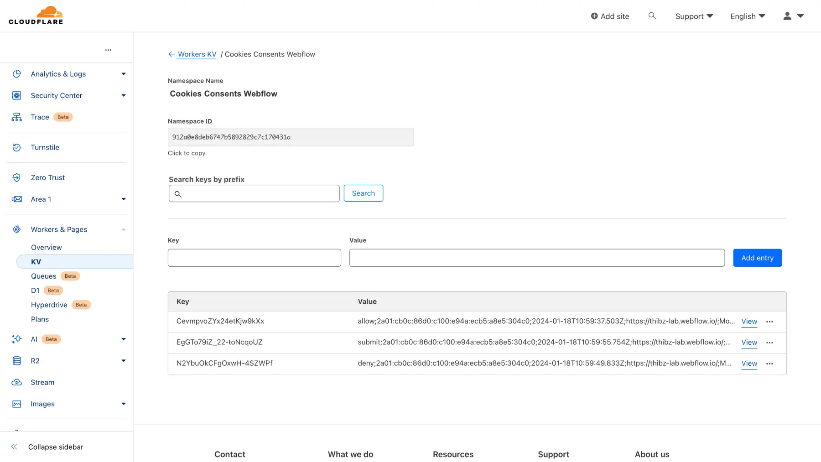Open the Stream page
Screen dimensions: 821x462
[x=42, y=382]
